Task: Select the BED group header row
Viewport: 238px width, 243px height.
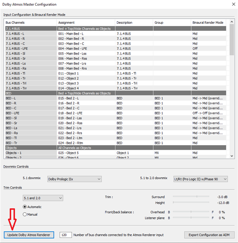Action: pyautogui.click(x=116, y=93)
